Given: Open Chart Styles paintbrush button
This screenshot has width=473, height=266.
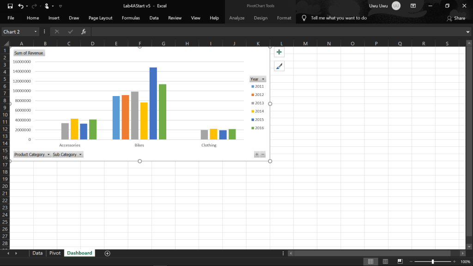Looking at the screenshot, I should click(279, 66).
